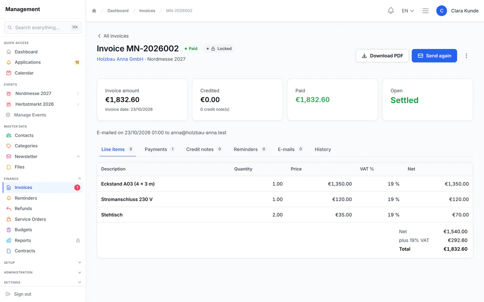Expand Nordmesse 2027 with its chevron
This screenshot has width=484, height=302.
pyautogui.click(x=78, y=93)
